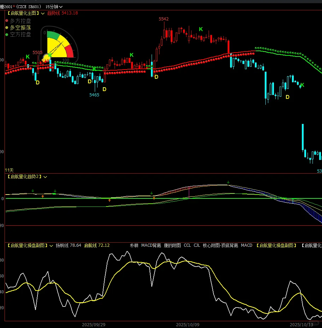Click the 扬帆线 78.64 value readout
Viewport: 322px width, 328px height.
click(68, 245)
